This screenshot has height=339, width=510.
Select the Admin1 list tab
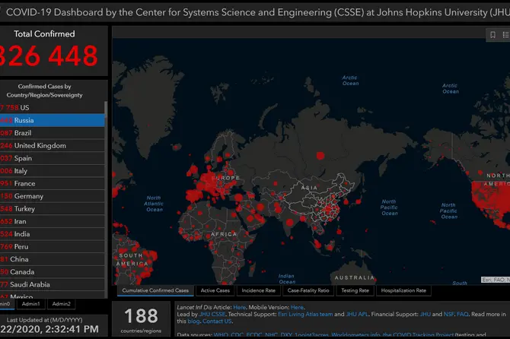tap(31, 303)
